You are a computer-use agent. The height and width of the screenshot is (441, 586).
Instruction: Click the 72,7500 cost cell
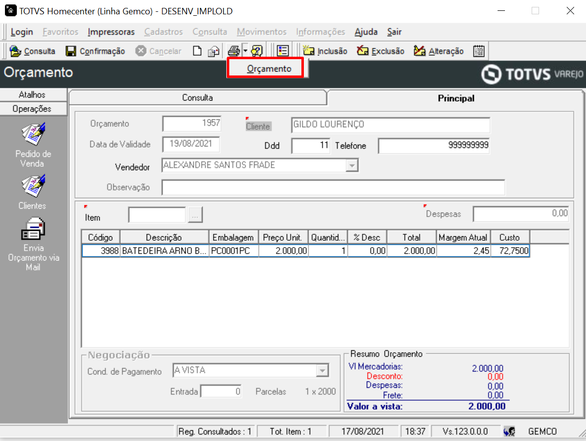pos(510,251)
